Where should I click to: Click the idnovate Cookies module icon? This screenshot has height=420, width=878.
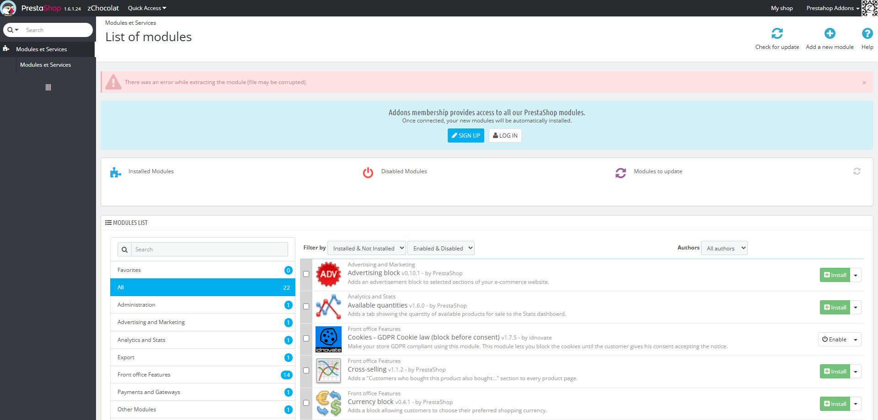click(328, 339)
